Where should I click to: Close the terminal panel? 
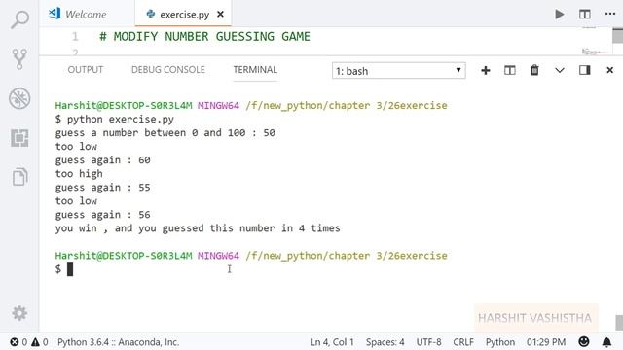point(610,70)
